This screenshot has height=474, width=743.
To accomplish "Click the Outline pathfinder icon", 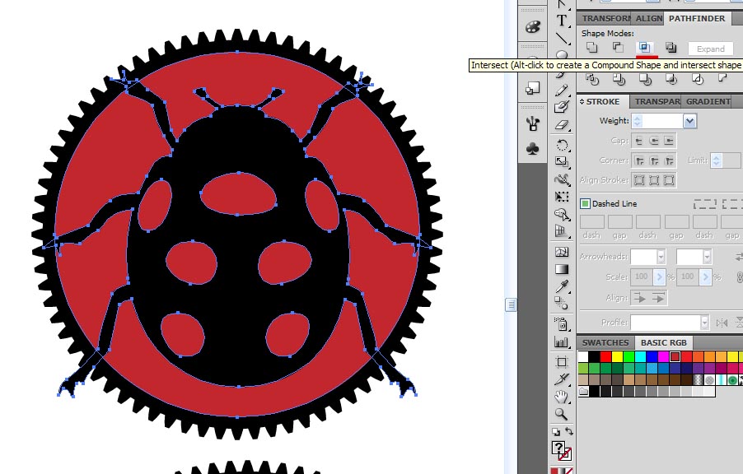I will pyautogui.click(x=698, y=79).
